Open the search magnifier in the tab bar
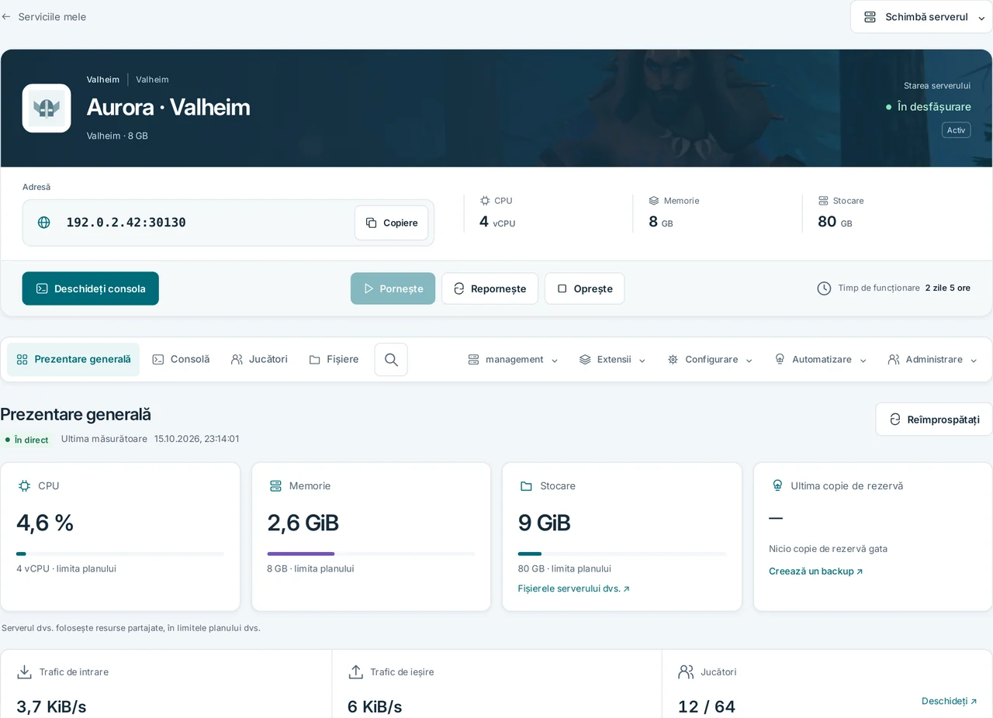993x718 pixels. pyautogui.click(x=391, y=360)
